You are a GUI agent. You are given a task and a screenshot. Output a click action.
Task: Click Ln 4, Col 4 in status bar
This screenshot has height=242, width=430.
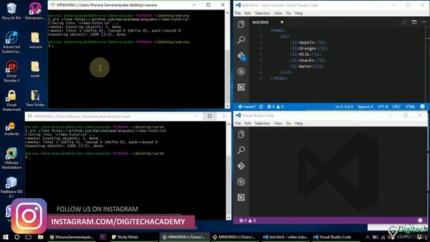344,106
